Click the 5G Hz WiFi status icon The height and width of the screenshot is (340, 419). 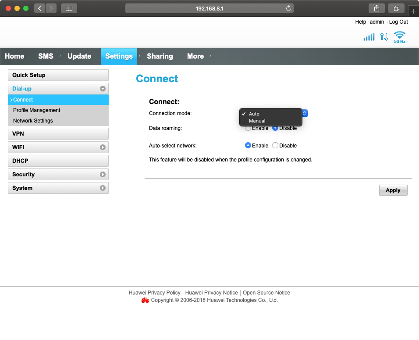point(399,37)
